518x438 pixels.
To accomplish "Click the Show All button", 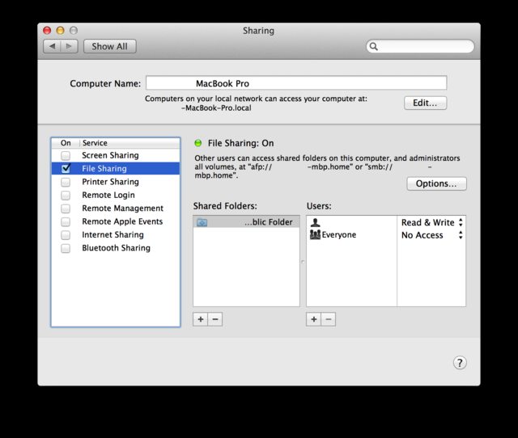I will click(x=110, y=46).
